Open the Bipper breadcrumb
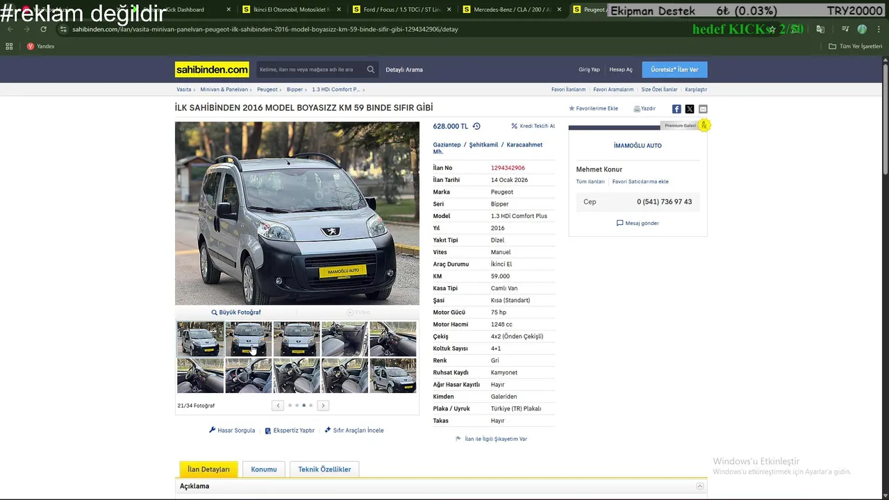Viewport: 889px width, 500px height. coord(294,90)
